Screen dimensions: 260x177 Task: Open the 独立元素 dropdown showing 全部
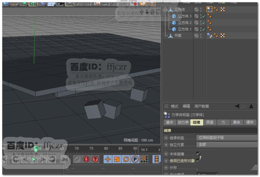click(x=227, y=145)
